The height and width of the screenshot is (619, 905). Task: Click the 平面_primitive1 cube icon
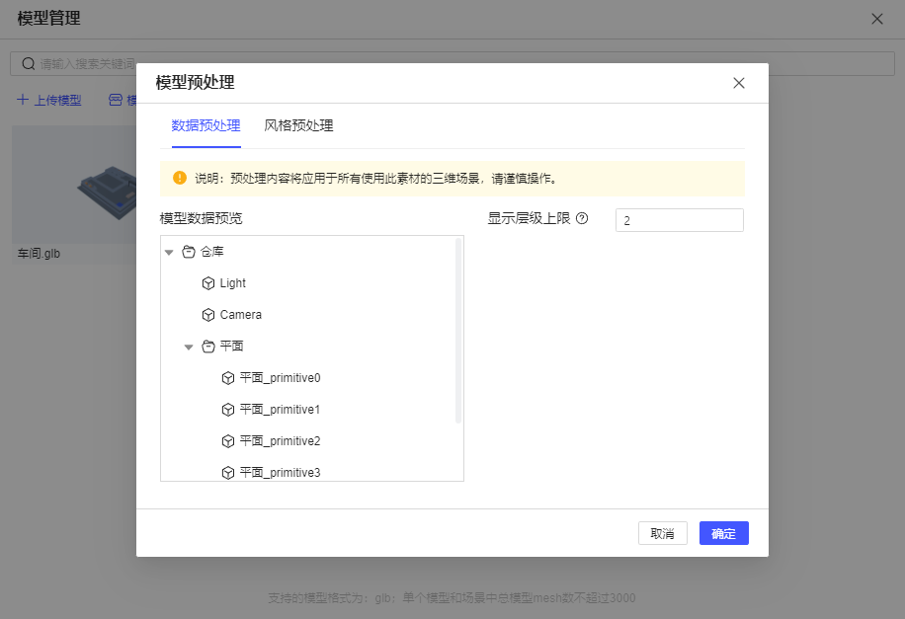(228, 410)
